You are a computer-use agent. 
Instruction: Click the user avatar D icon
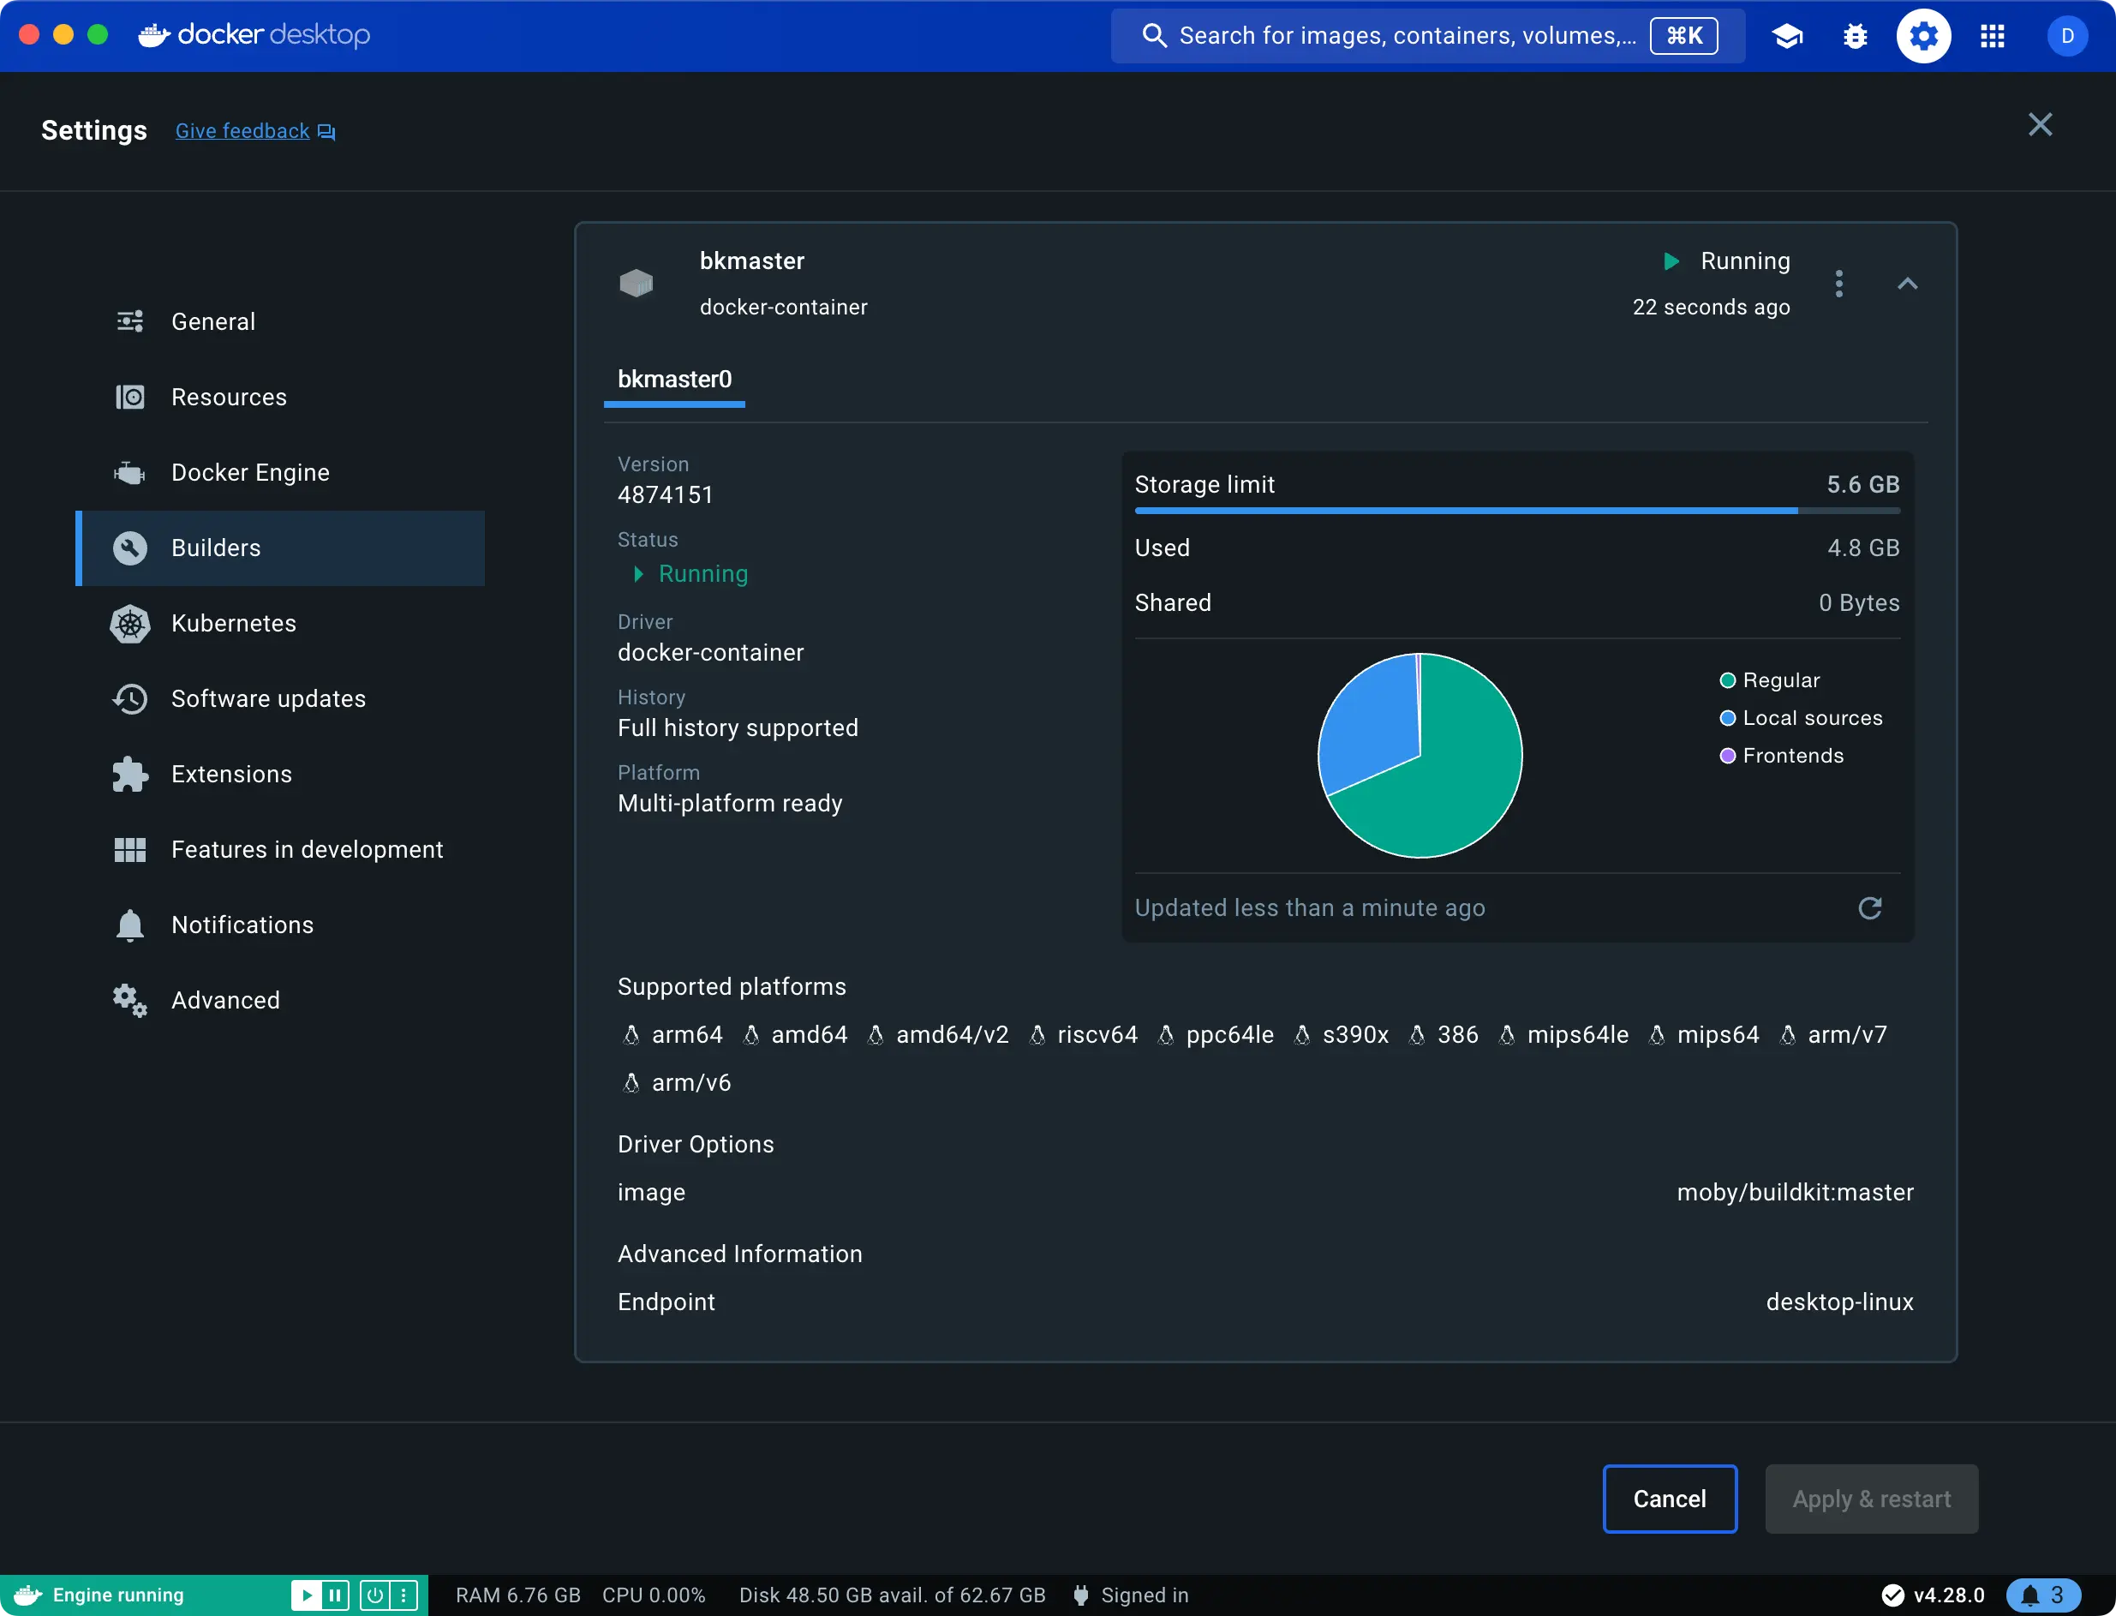2066,37
